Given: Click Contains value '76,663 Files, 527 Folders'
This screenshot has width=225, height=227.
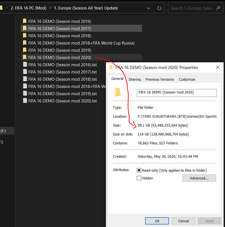Looking at the screenshot, I should (158, 143).
